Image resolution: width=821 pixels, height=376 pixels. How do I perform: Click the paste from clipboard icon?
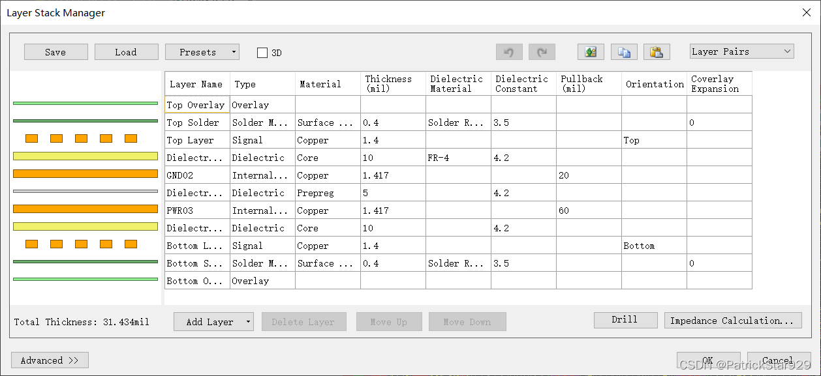(x=657, y=52)
